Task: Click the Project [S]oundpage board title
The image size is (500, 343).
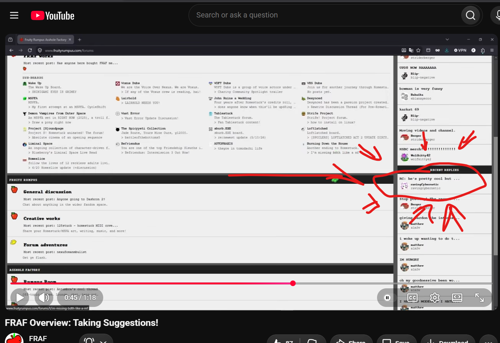Action: (x=46, y=129)
